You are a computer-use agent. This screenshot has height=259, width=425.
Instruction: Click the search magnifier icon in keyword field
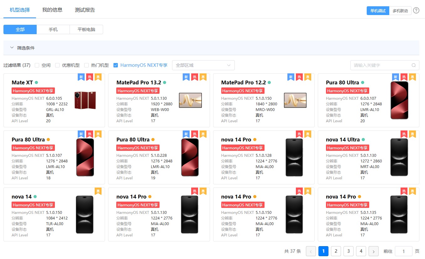414,65
